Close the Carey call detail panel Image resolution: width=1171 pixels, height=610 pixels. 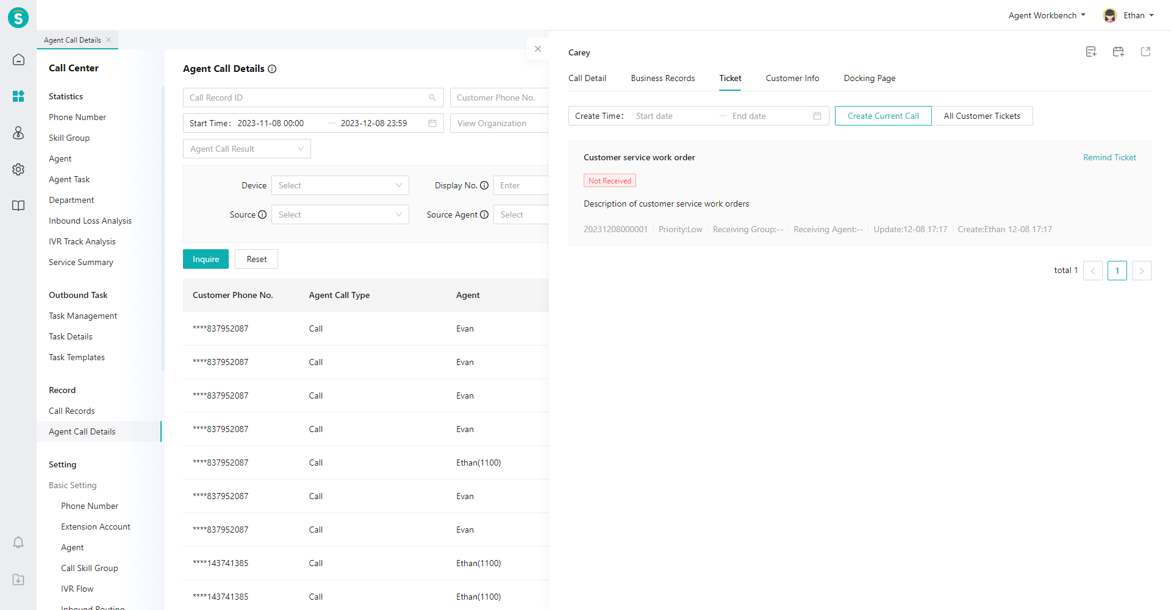[538, 49]
